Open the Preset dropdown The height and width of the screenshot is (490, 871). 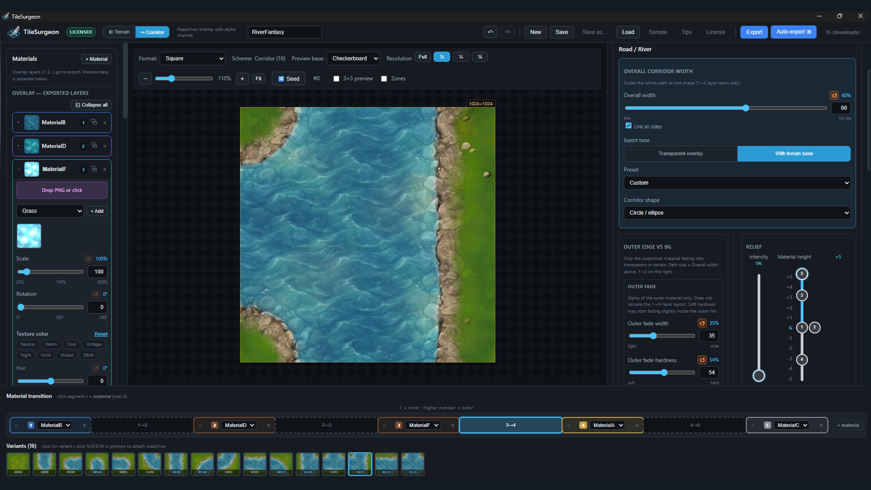tap(737, 183)
